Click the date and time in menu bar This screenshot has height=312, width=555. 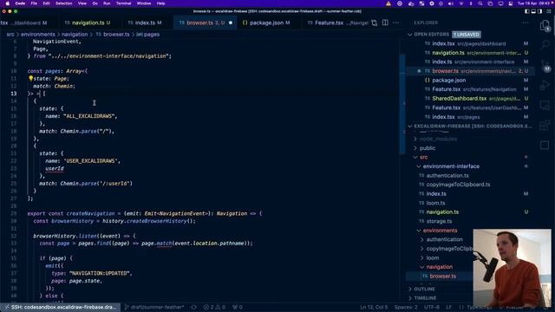(x=535, y=3)
